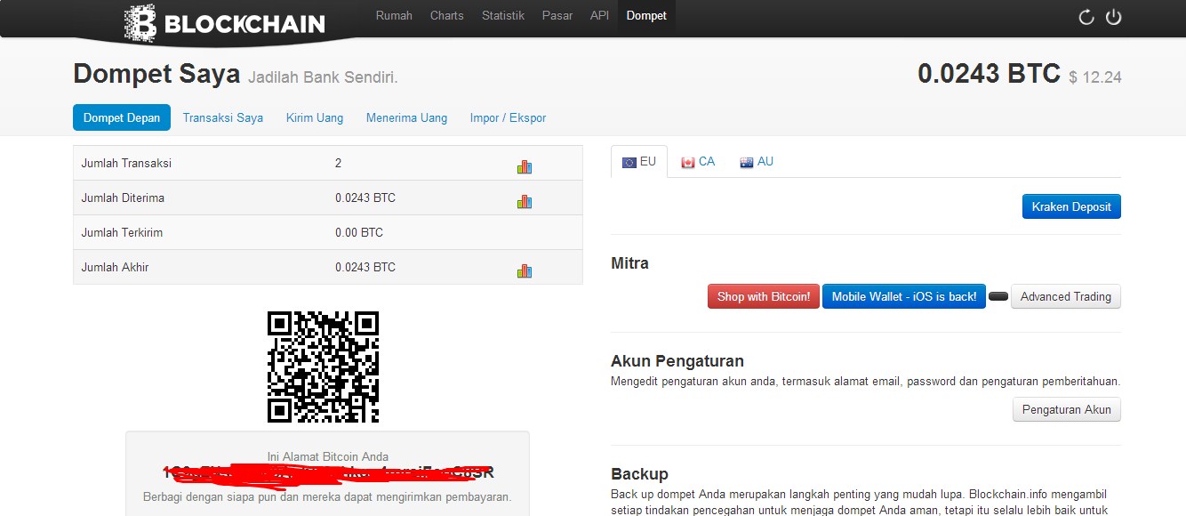Screen dimensions: 1186x516
Task: Open API in top navigation
Action: tap(599, 16)
